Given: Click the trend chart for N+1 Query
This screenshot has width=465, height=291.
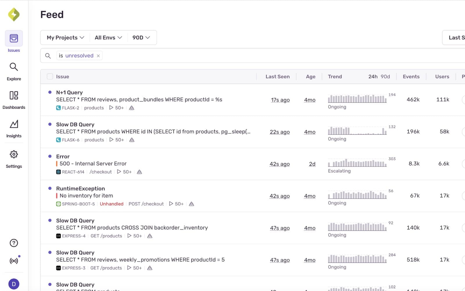Looking at the screenshot, I should pyautogui.click(x=357, y=99).
